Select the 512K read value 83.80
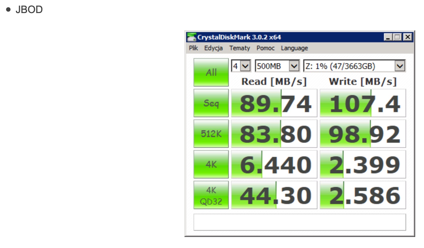The height and width of the screenshot is (248, 424). point(274,134)
